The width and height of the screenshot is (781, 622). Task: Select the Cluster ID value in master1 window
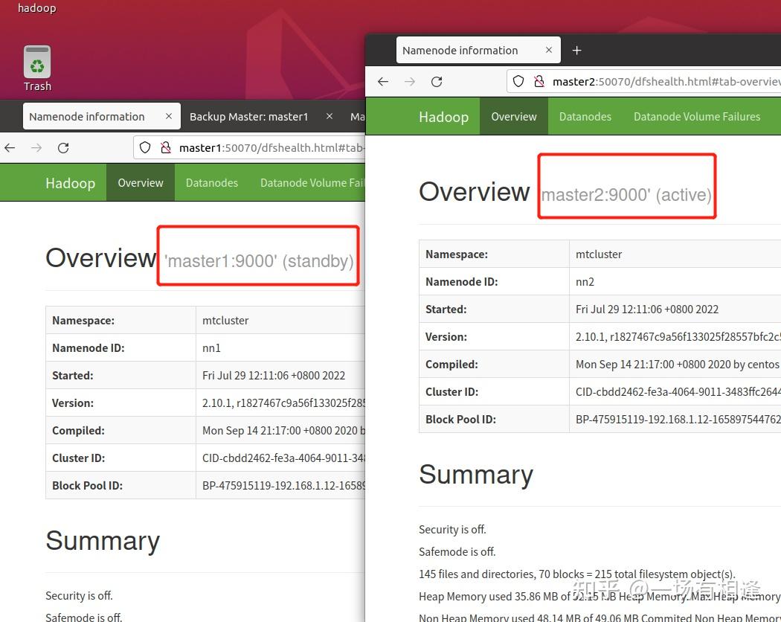point(283,458)
